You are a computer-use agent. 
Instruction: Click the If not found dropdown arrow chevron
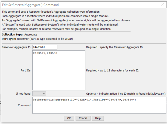tap(44, 94)
